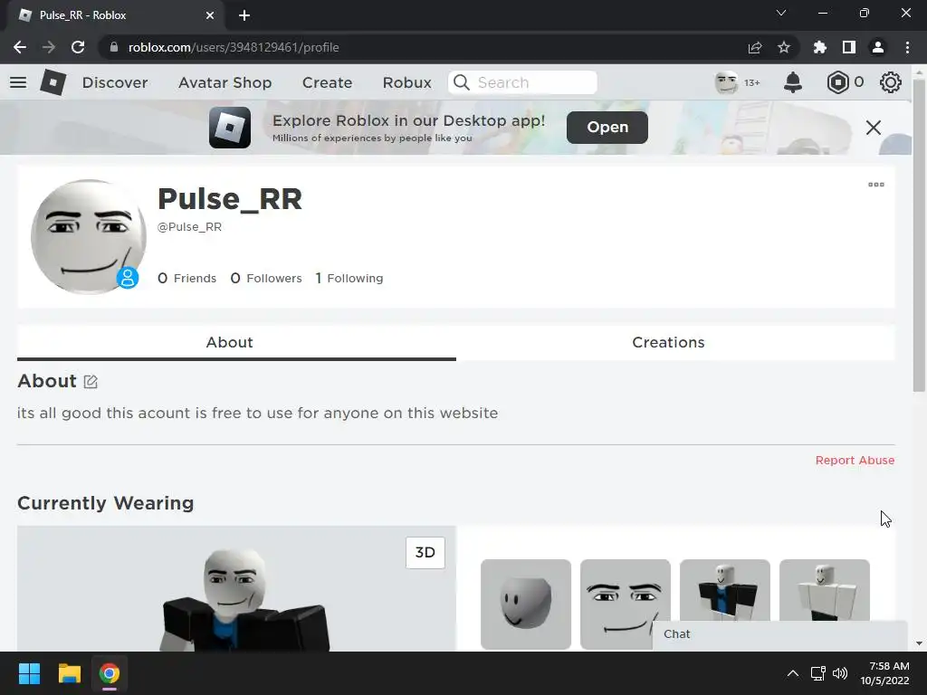Image resolution: width=927 pixels, height=695 pixels.
Task: Open the Chrome profile icon
Action: point(878,47)
